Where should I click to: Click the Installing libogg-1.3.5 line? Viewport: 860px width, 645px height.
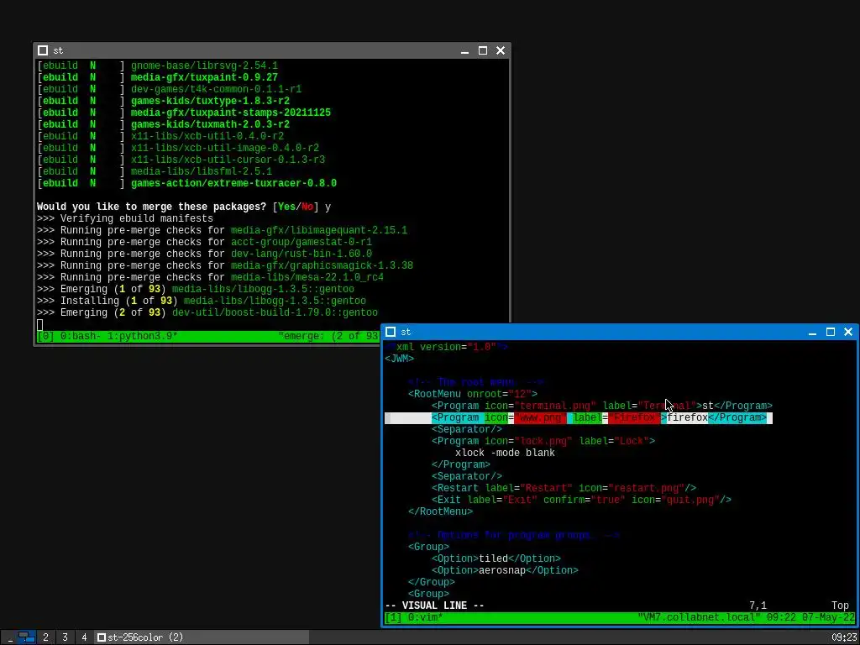point(202,302)
